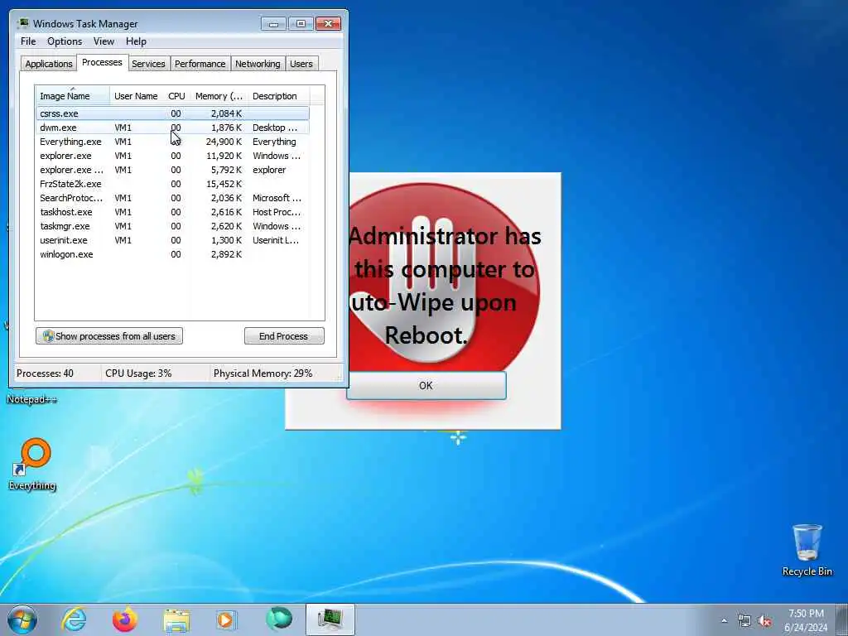Minimize the Task Manager window

[x=273, y=23]
